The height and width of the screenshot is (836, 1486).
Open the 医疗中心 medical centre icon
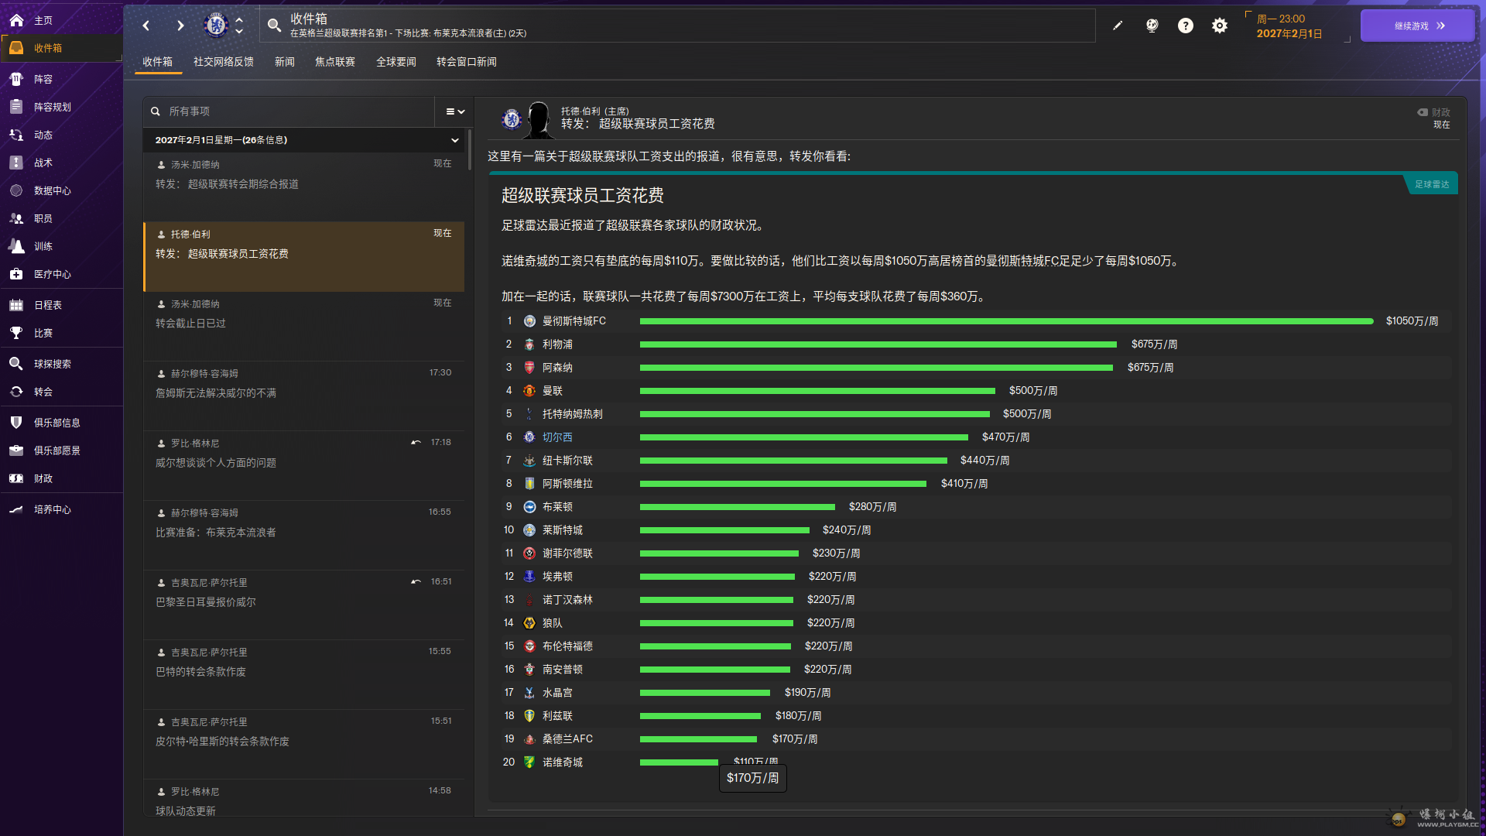[16, 274]
